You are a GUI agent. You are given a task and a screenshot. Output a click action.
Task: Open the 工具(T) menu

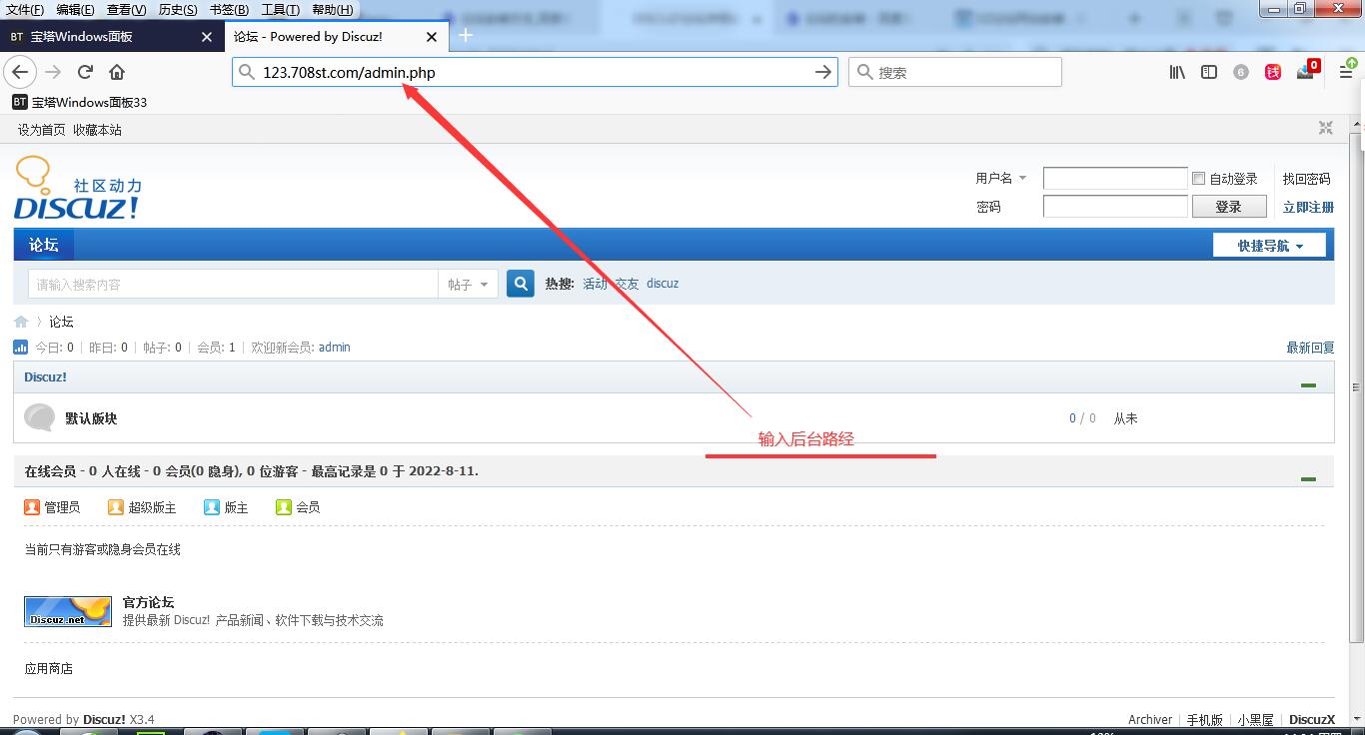coord(281,10)
